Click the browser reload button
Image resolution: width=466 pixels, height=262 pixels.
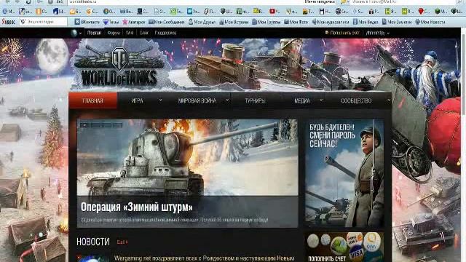29,1
